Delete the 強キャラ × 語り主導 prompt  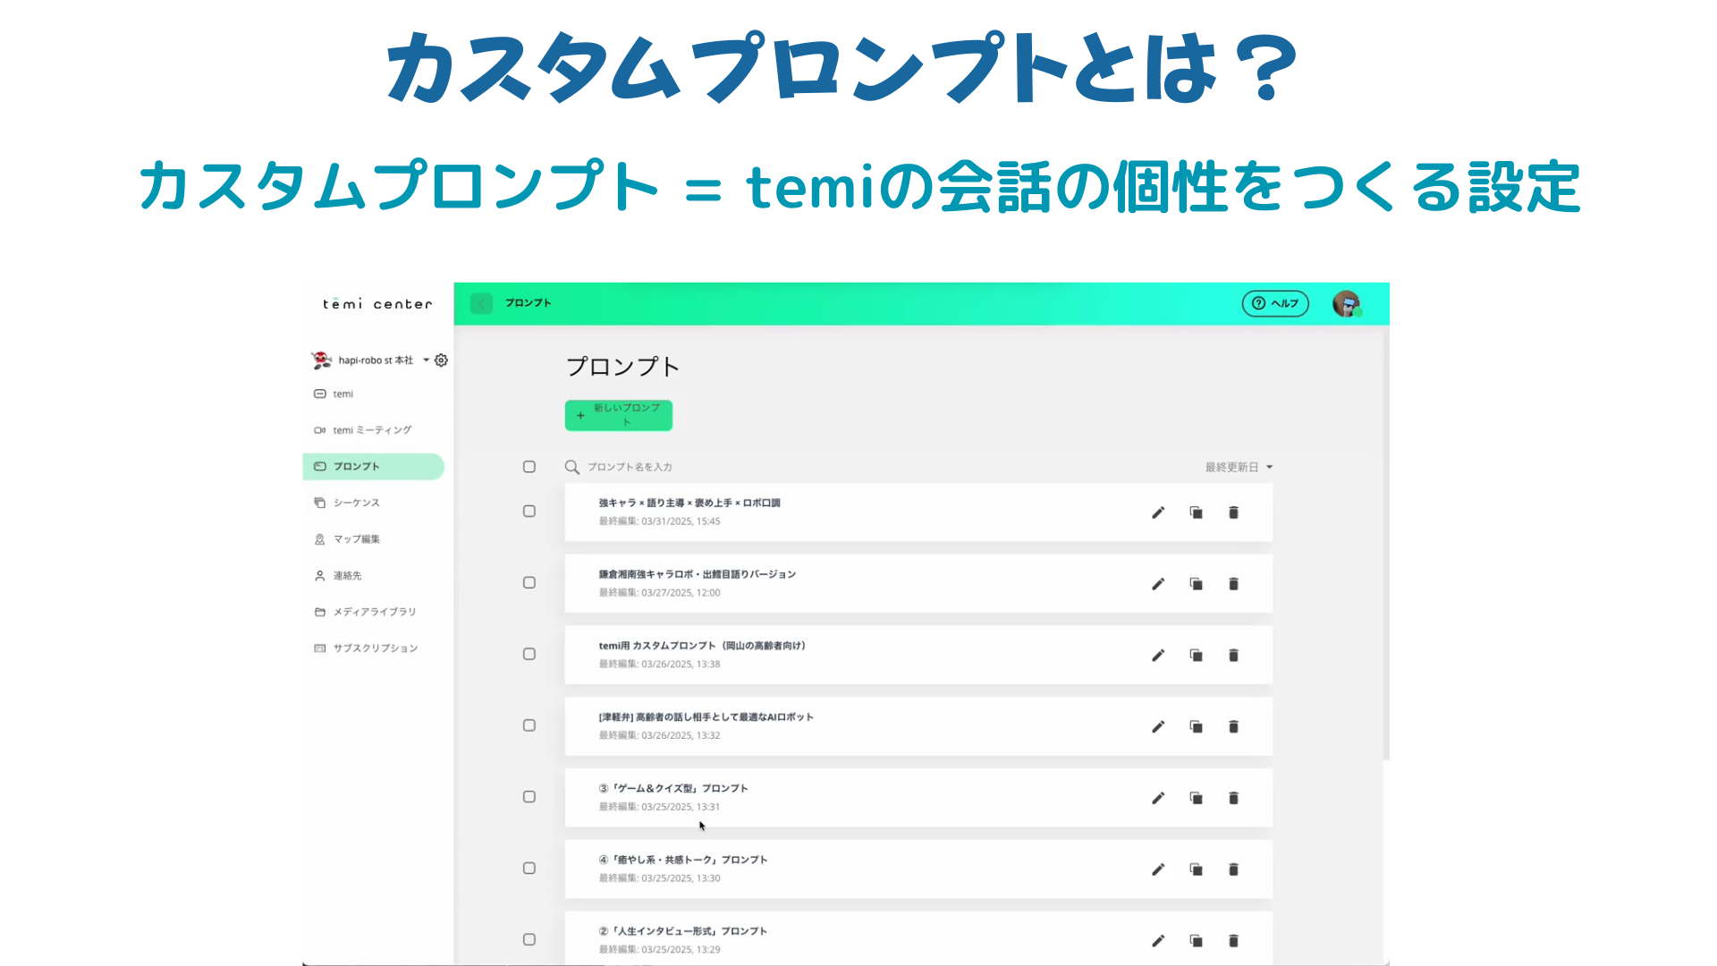coord(1233,513)
